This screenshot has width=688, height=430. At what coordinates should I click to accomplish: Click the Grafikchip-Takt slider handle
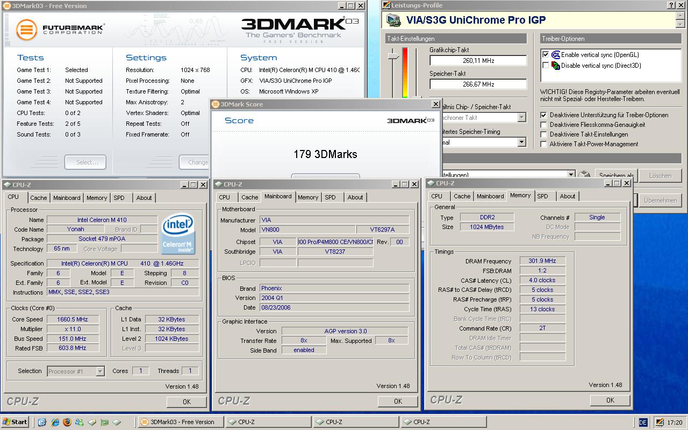coord(393,56)
